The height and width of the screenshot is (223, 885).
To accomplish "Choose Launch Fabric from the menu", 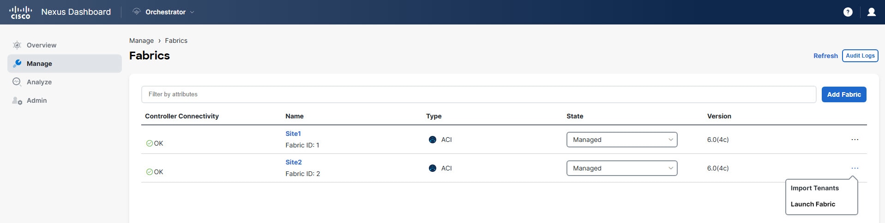I will pos(813,204).
